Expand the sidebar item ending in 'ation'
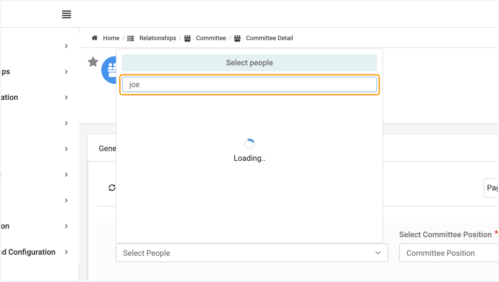This screenshot has width=499, height=282. pos(66,97)
